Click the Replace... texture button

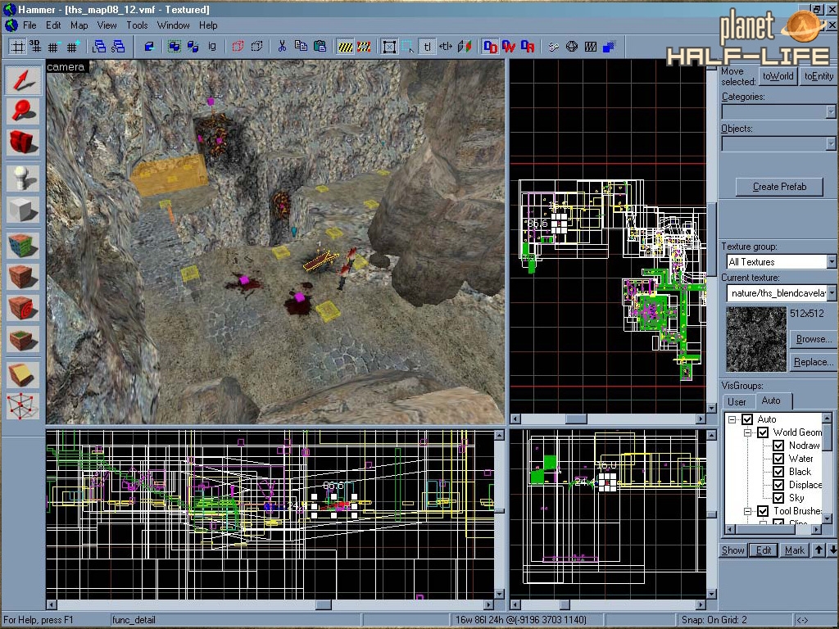click(814, 362)
